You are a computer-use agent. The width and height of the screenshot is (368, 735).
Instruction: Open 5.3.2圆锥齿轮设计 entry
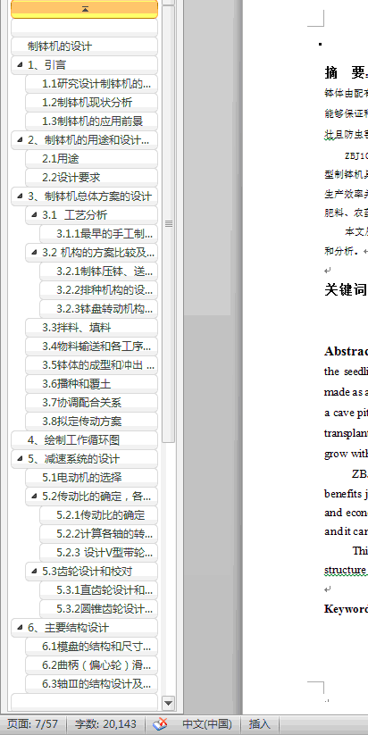[x=98, y=608]
